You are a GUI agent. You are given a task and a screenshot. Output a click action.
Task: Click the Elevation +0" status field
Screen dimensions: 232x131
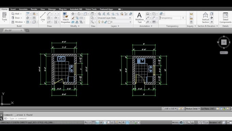click(215, 122)
